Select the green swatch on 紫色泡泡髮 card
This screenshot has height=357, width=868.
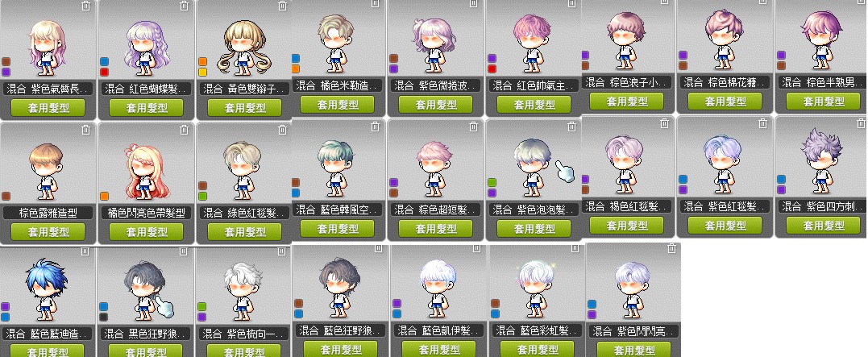[492, 182]
